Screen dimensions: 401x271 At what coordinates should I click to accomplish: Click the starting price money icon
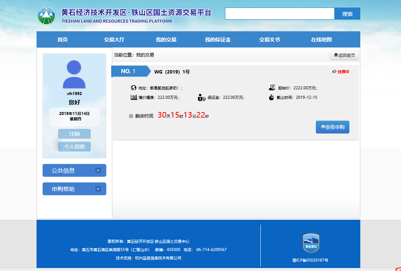(272, 88)
